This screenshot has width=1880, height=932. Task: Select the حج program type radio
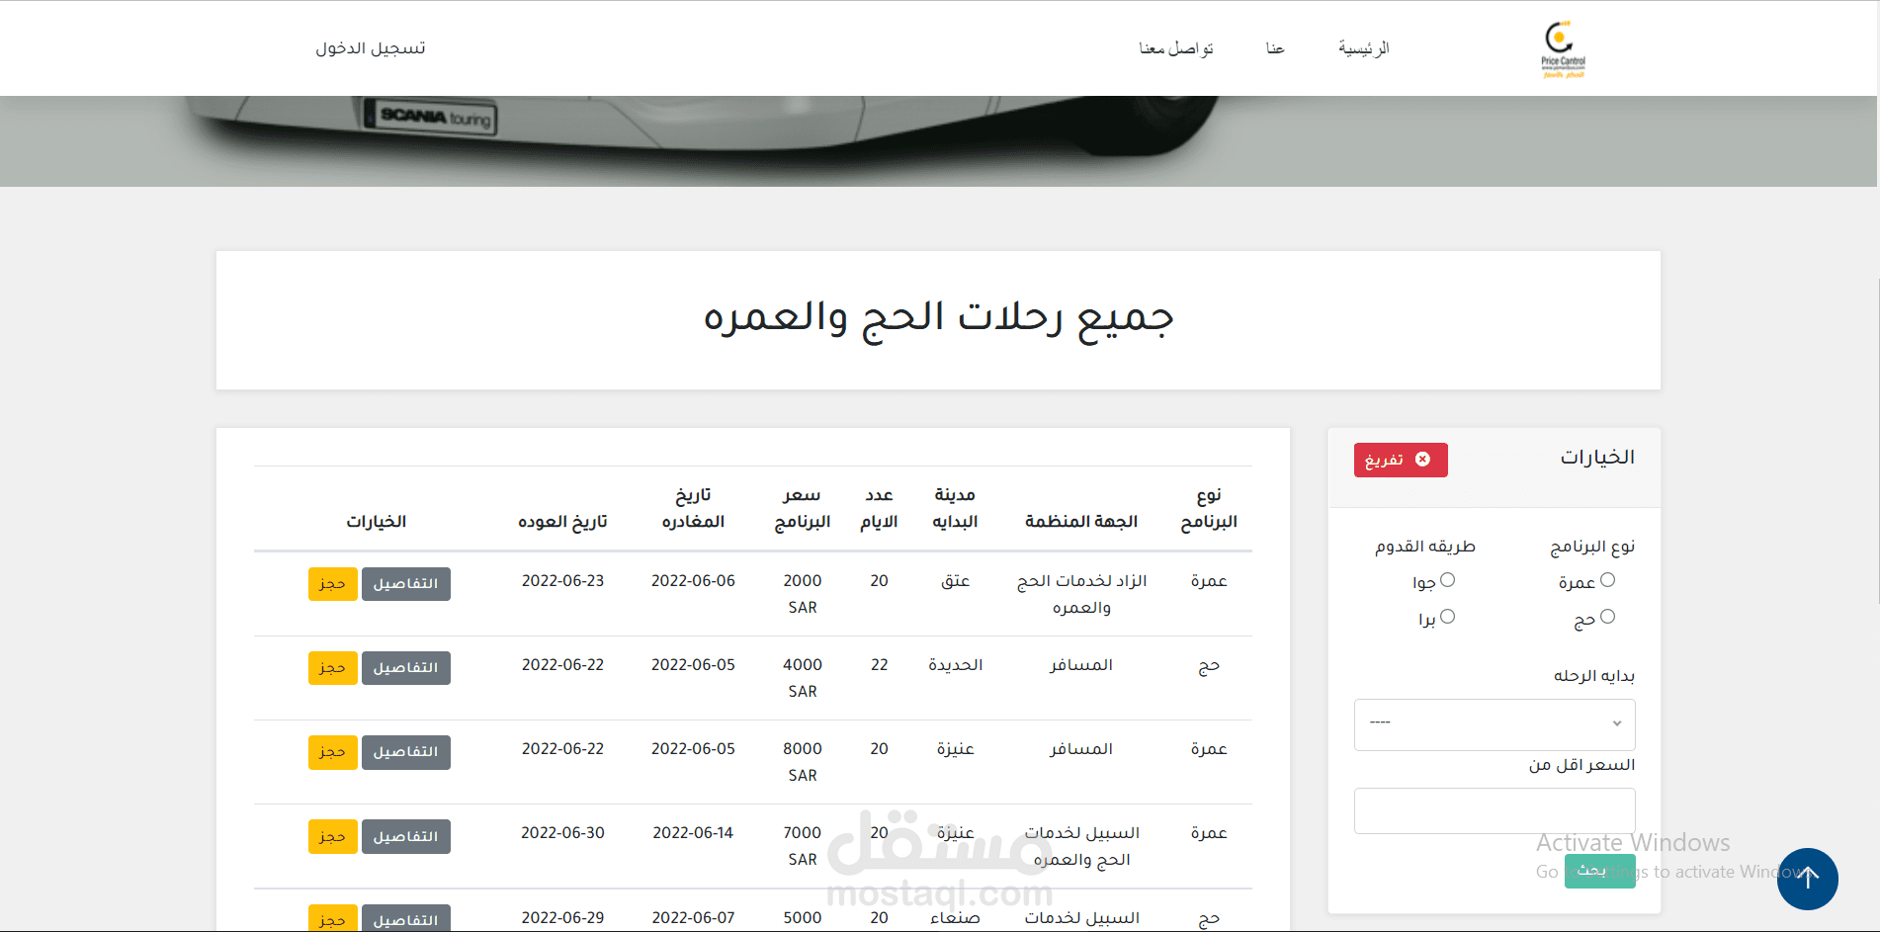pos(1607,617)
